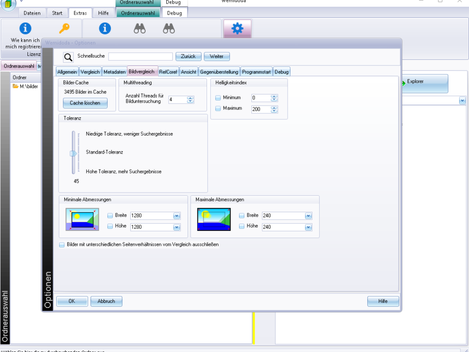Click the Schnellsuche text field
The width and height of the screenshot is (469, 352).
[140, 56]
